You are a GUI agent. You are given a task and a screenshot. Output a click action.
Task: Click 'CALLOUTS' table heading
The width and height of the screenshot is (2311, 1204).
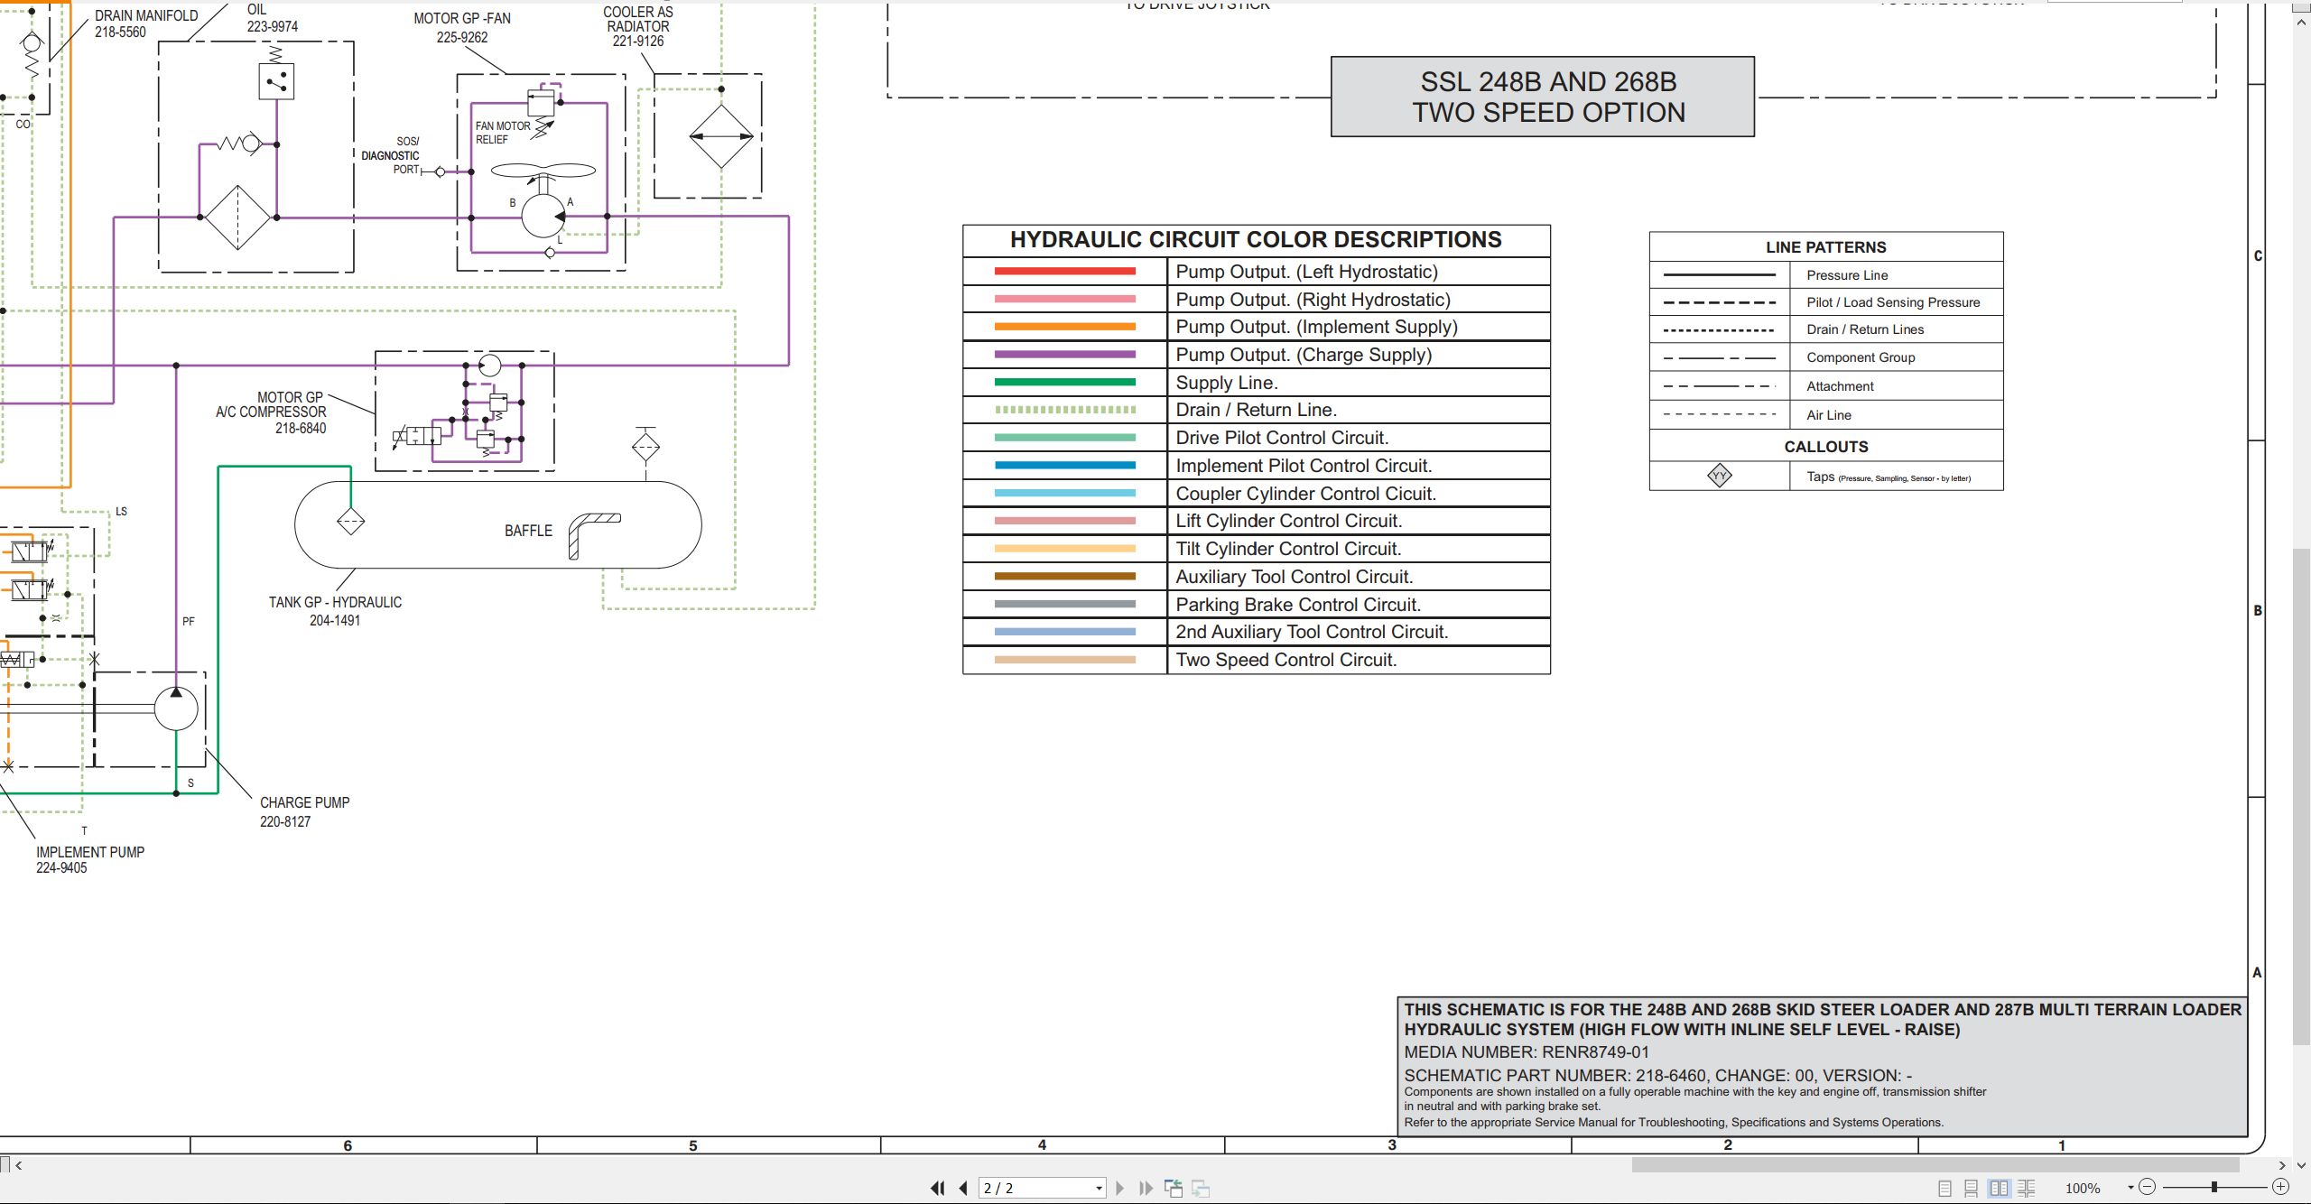[x=1826, y=447]
